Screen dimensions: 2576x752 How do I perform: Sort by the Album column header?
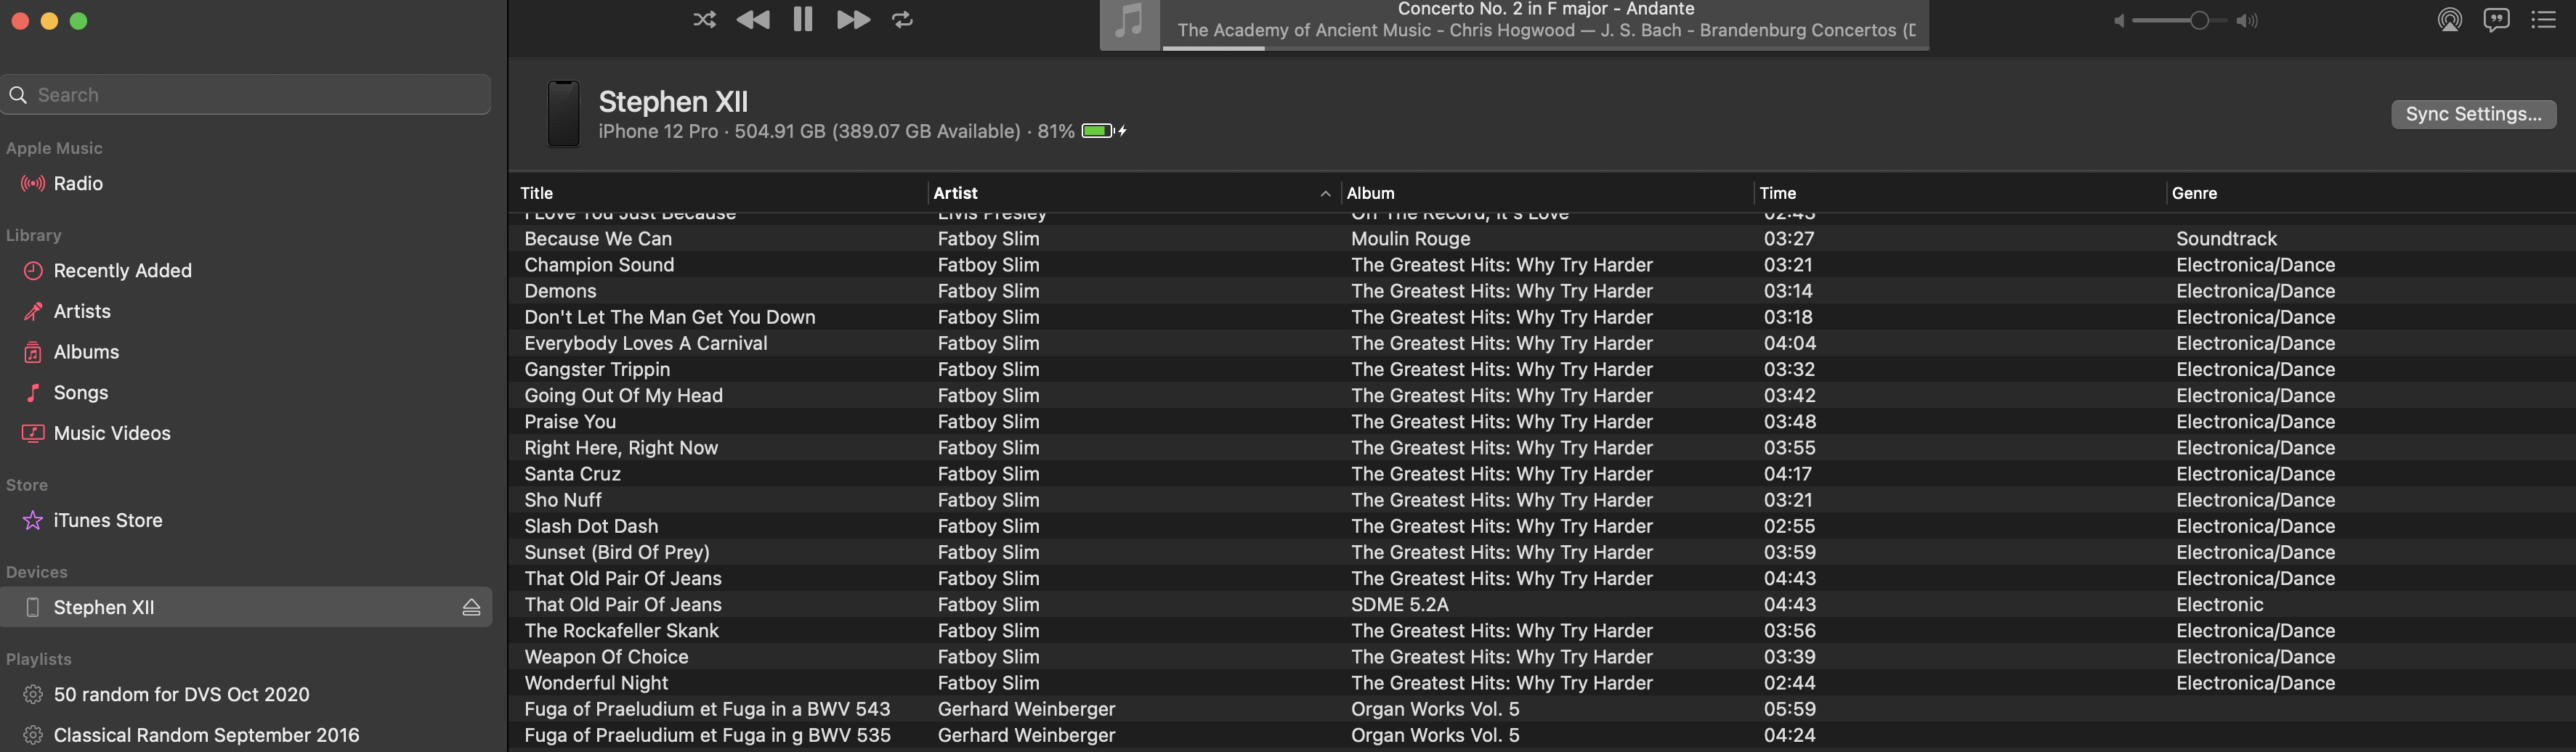point(1370,194)
